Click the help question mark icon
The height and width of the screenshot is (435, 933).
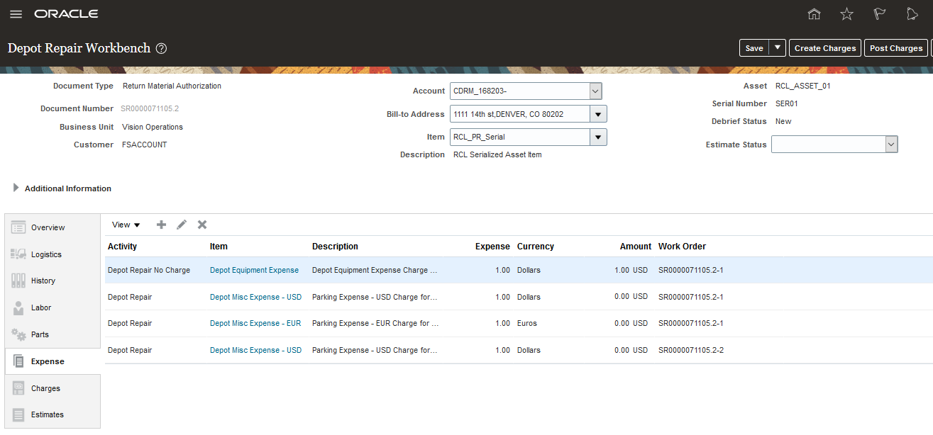(x=161, y=48)
